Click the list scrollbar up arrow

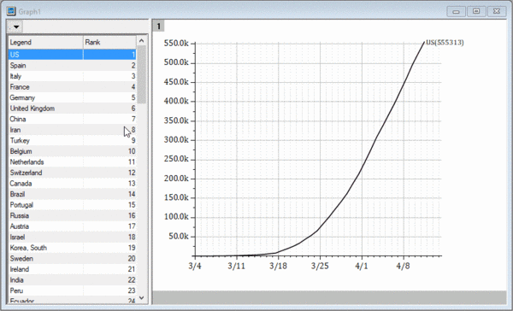click(x=141, y=41)
